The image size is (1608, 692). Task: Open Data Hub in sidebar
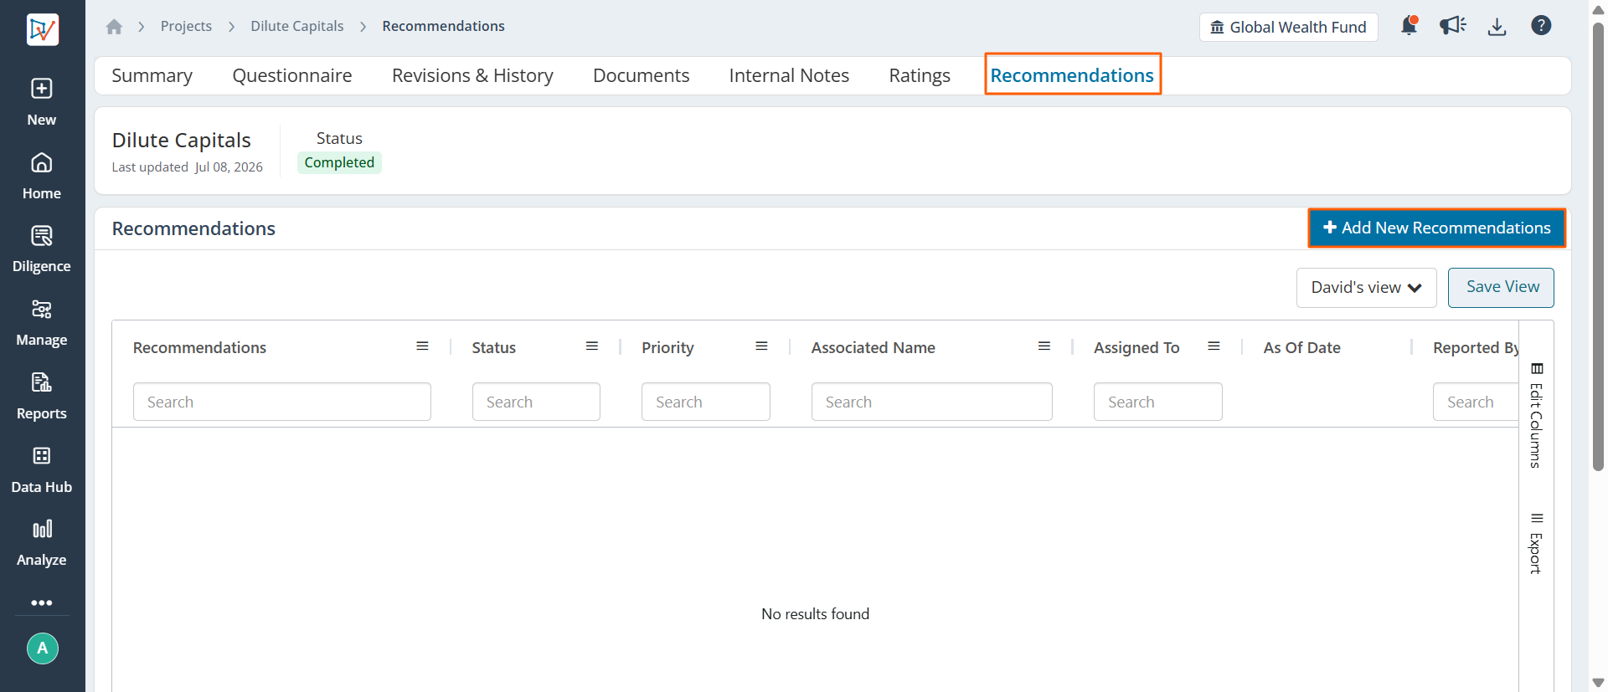[x=42, y=469]
